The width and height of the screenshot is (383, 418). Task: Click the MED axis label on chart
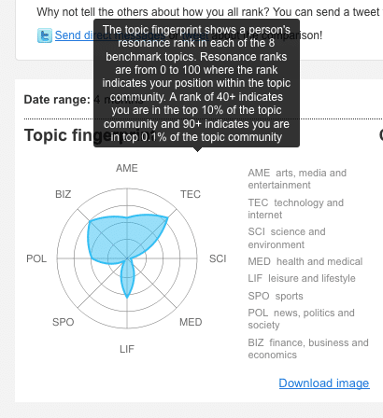click(x=191, y=322)
